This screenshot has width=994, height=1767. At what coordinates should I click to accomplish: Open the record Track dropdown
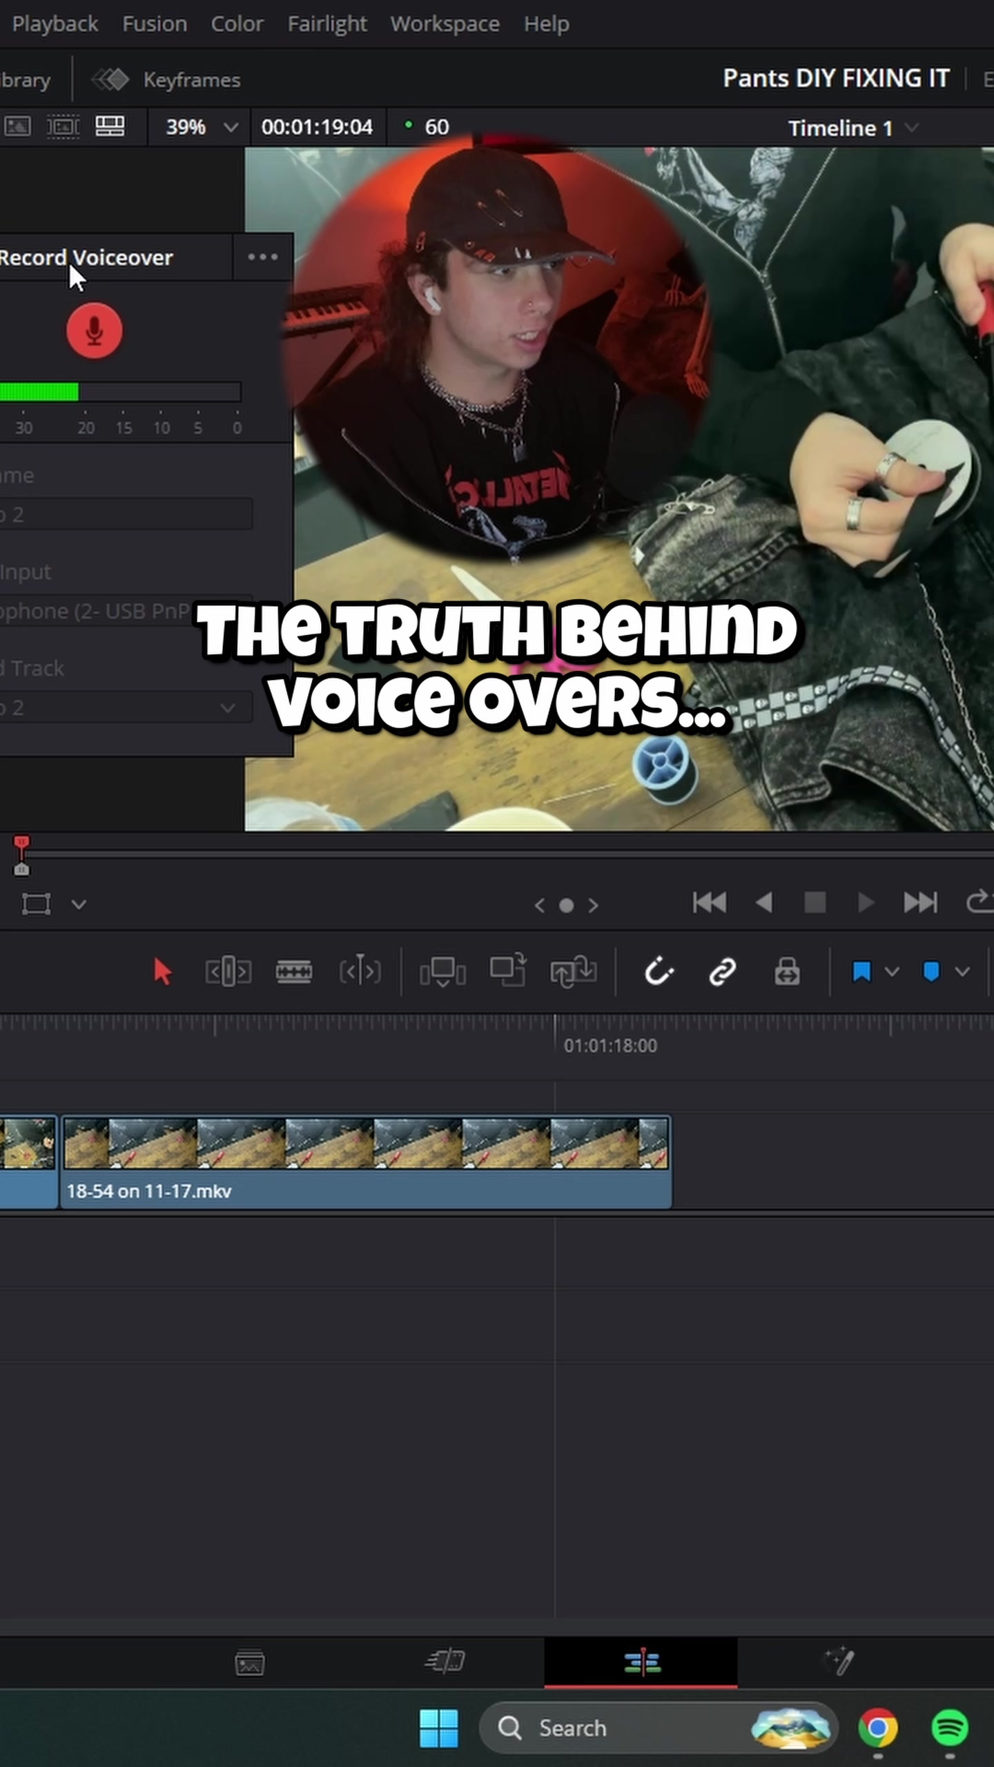tap(126, 707)
